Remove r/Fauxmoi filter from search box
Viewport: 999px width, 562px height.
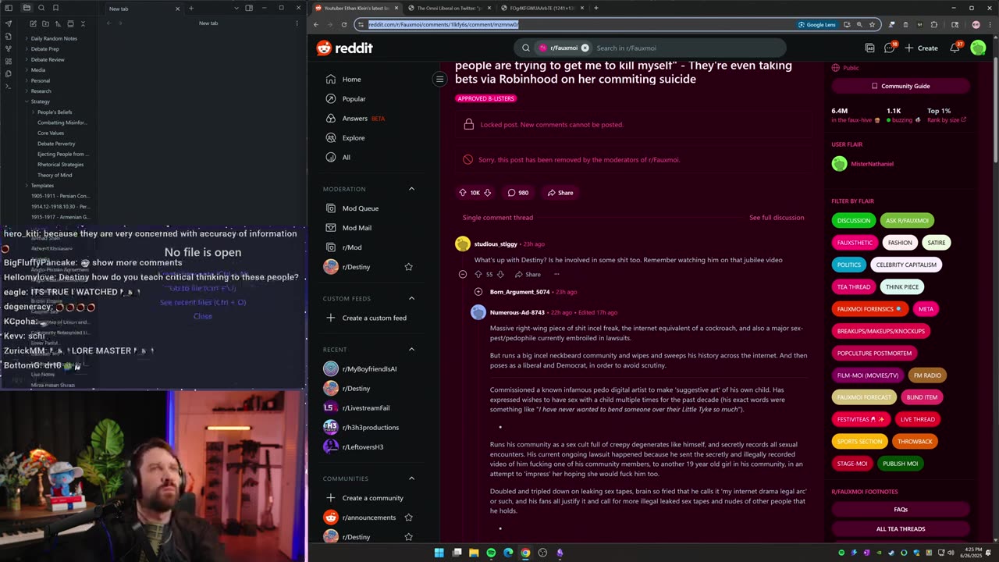pyautogui.click(x=585, y=48)
